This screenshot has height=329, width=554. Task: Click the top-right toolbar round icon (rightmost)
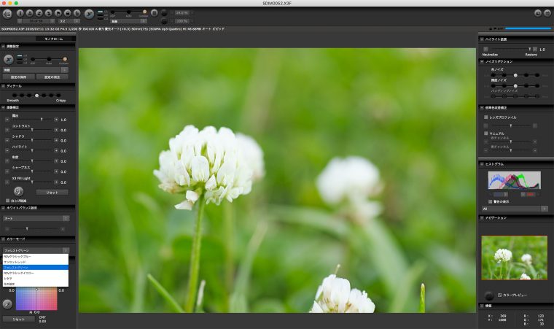(x=547, y=13)
